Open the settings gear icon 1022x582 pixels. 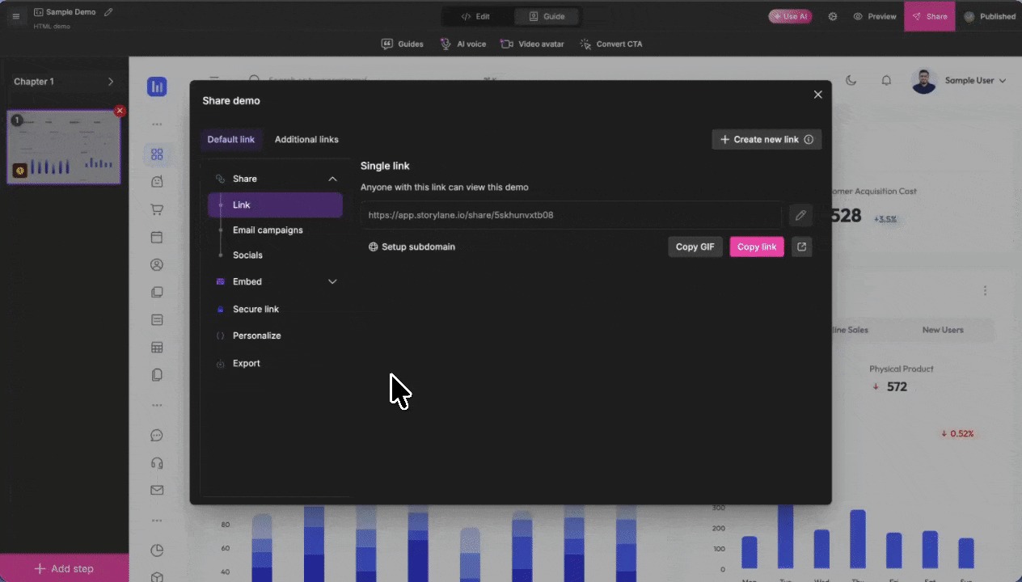tap(833, 16)
